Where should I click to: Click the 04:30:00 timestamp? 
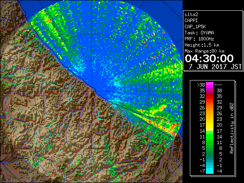(209, 58)
